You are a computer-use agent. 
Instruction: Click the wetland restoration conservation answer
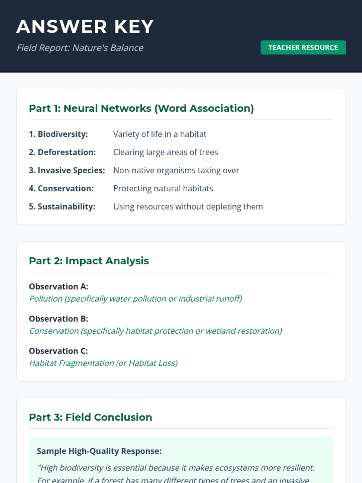[155, 331]
